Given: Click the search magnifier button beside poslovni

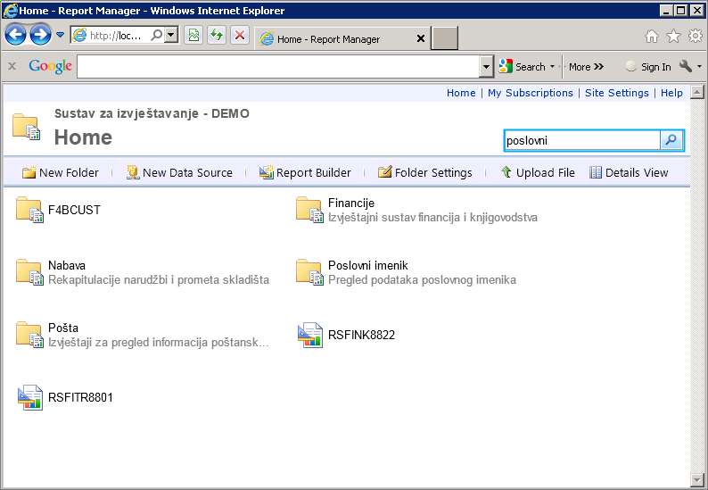Looking at the screenshot, I should pos(671,140).
